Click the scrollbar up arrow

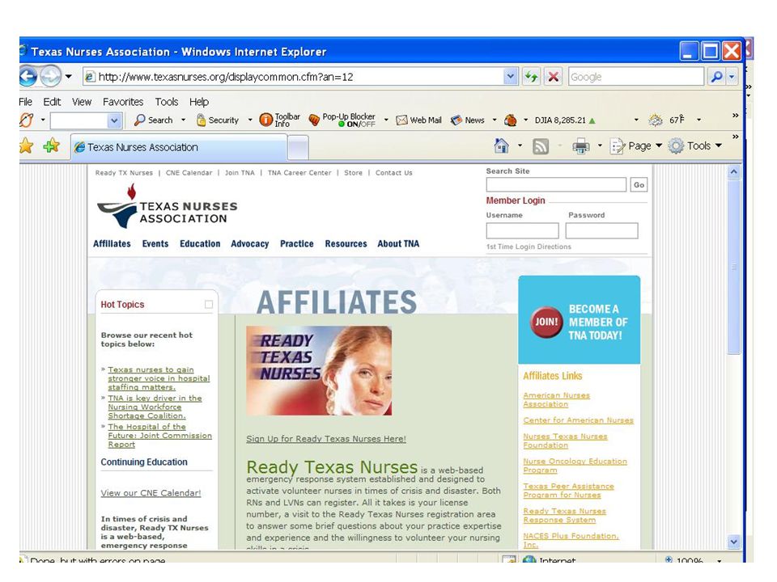point(734,171)
